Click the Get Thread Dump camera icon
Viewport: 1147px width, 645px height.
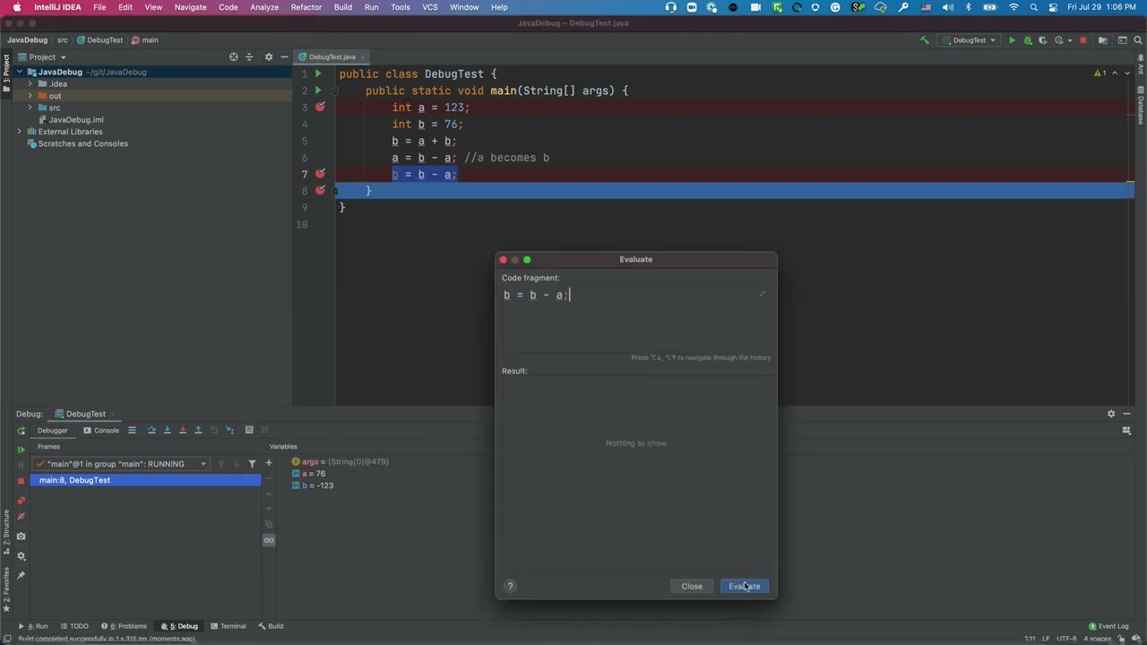point(21,536)
